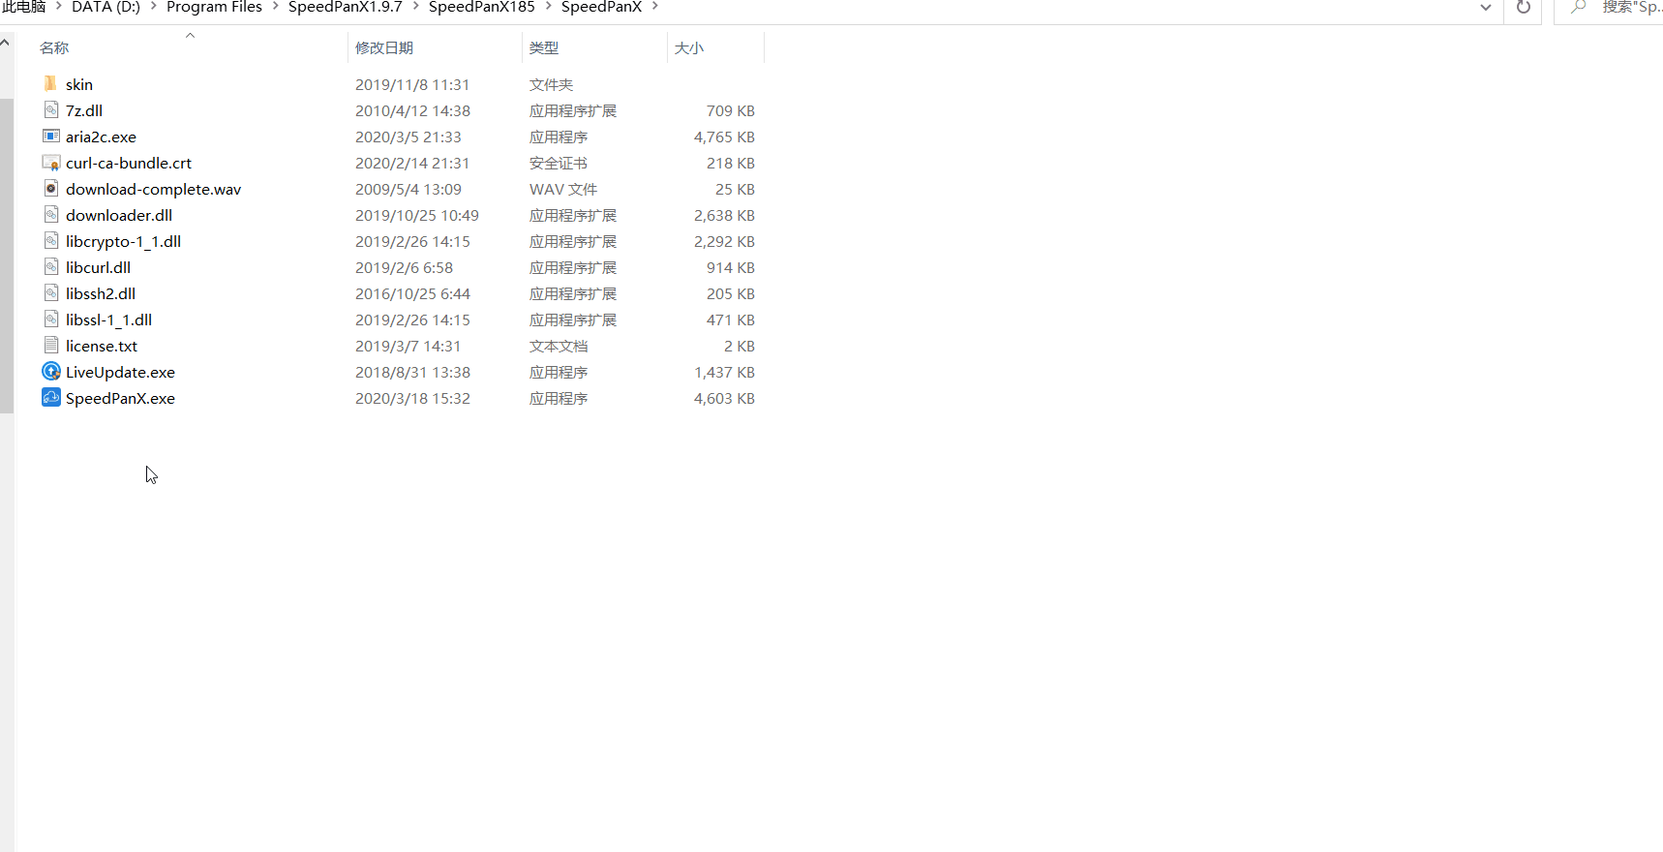Go to SpeedPanX1.9.7 breadcrumb

[345, 6]
